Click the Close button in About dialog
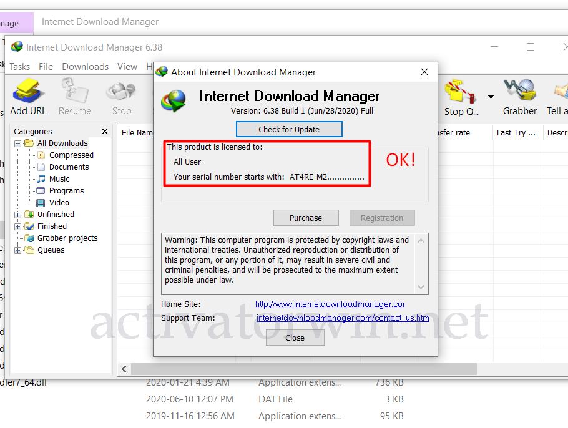 coord(295,338)
